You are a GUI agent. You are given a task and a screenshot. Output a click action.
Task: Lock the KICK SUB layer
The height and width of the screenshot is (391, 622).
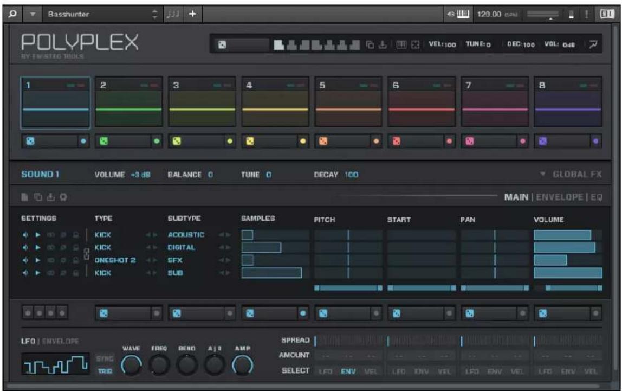(x=76, y=273)
